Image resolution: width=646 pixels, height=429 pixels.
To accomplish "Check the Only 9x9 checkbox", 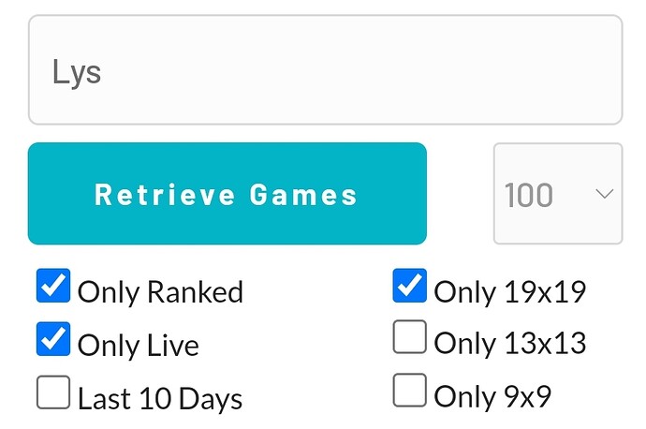I will (409, 392).
